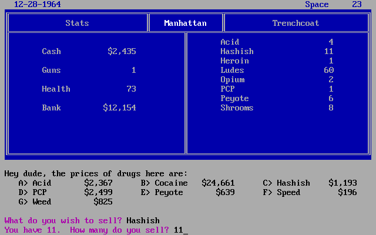376x235 pixels.
Task: Click the Speed price $196
Action: [347, 192]
